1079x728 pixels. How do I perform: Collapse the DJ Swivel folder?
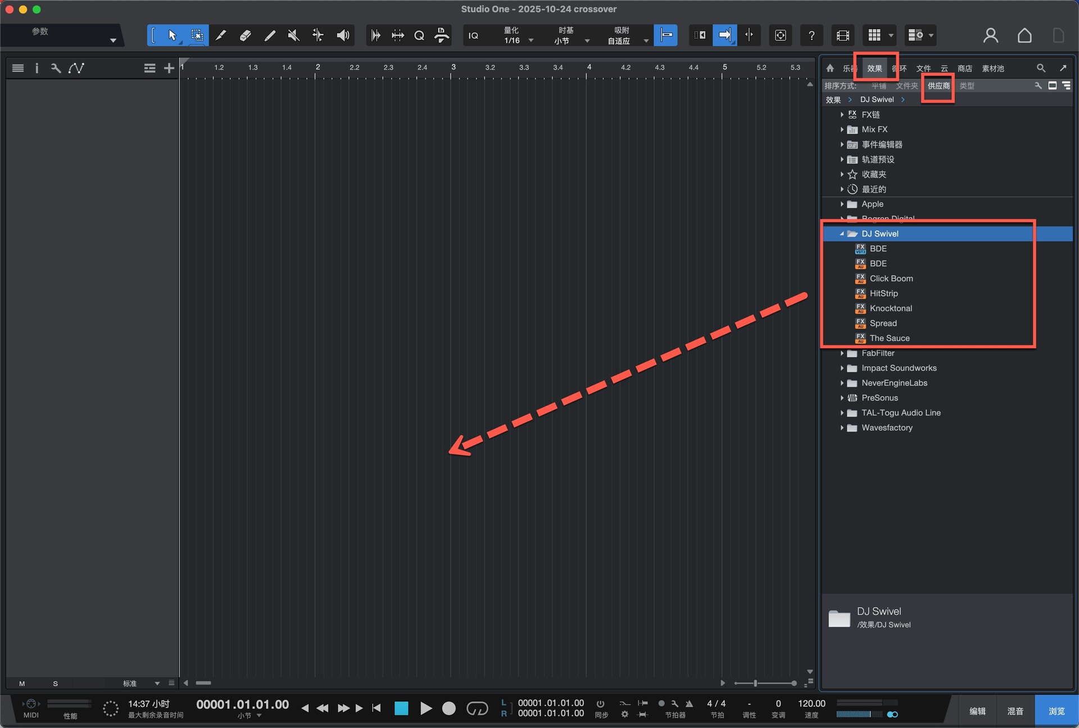point(842,234)
